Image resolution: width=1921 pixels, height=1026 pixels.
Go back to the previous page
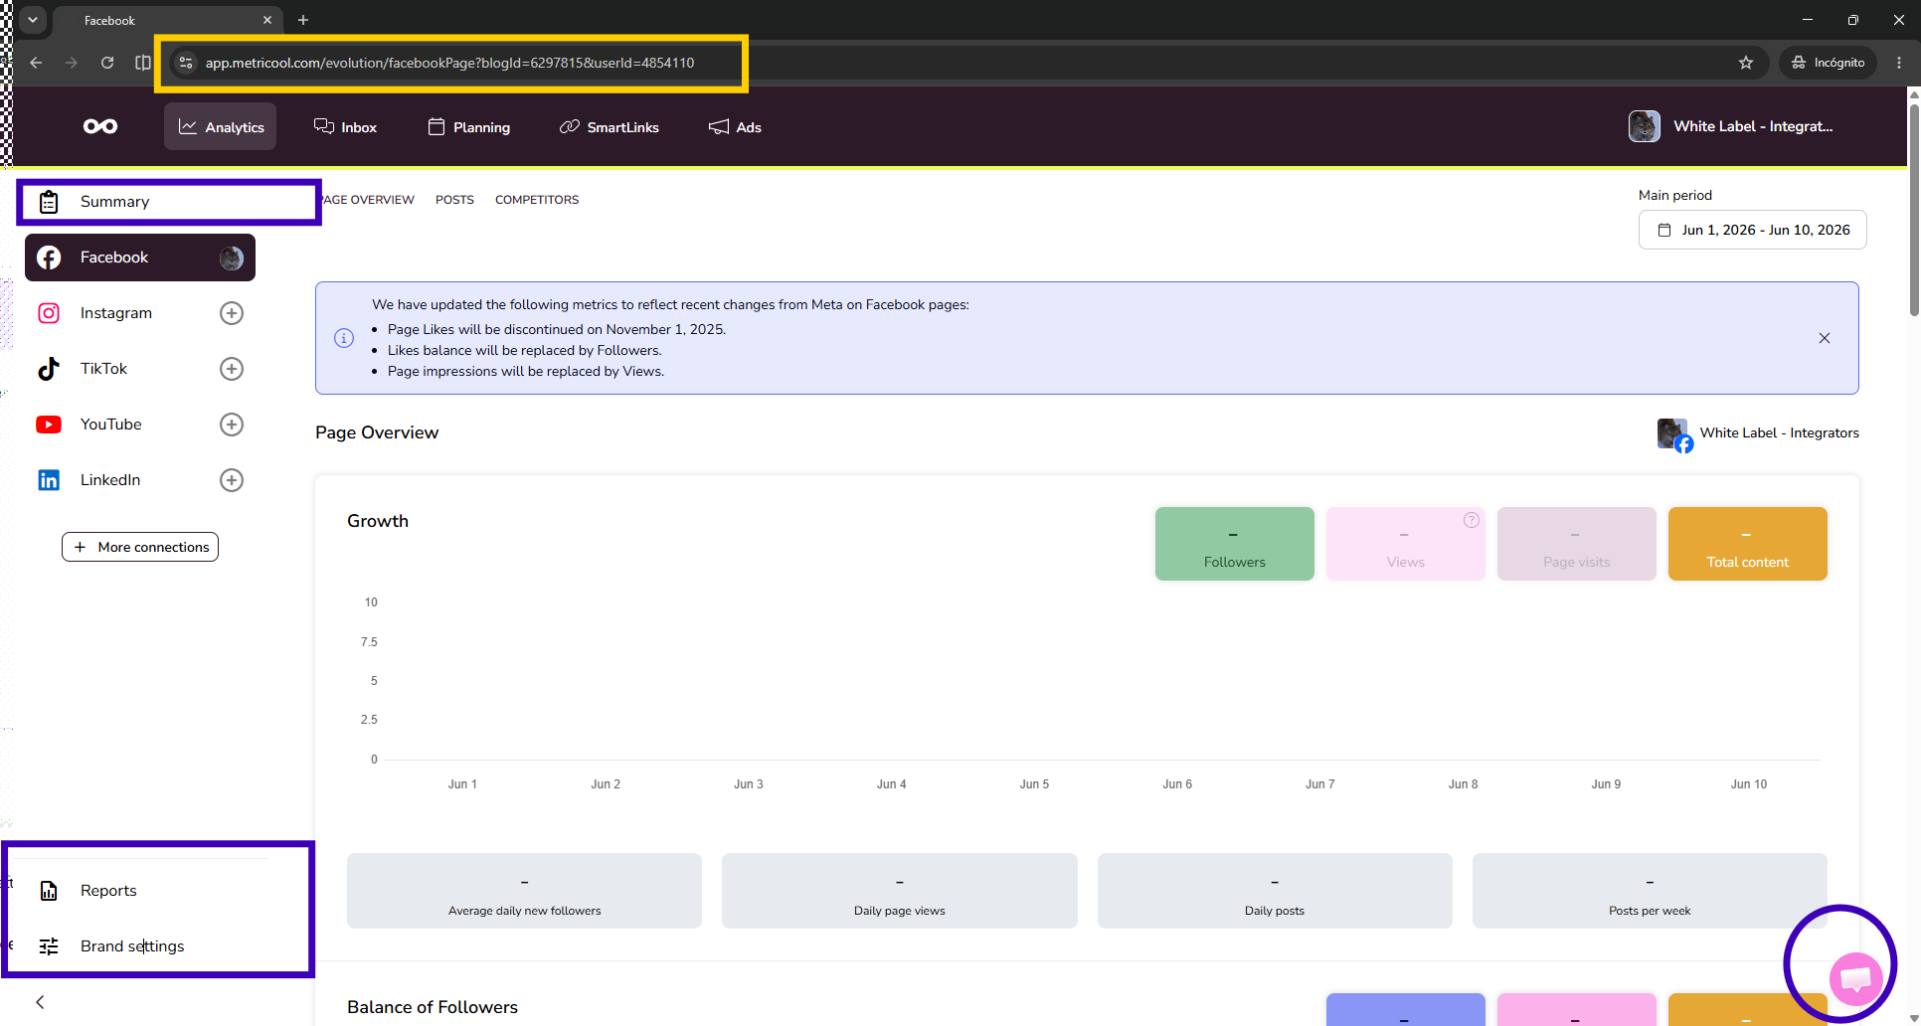tap(36, 63)
